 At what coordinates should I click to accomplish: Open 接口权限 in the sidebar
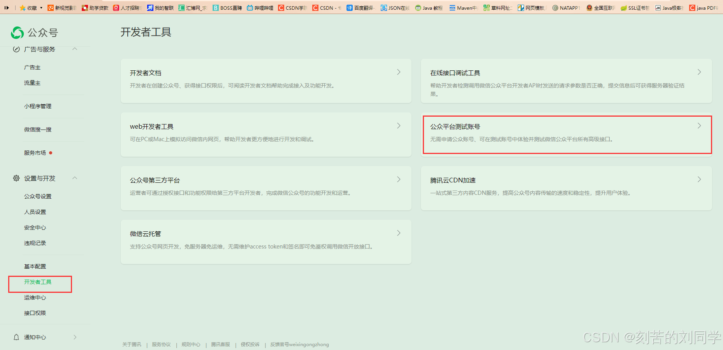pyautogui.click(x=35, y=313)
